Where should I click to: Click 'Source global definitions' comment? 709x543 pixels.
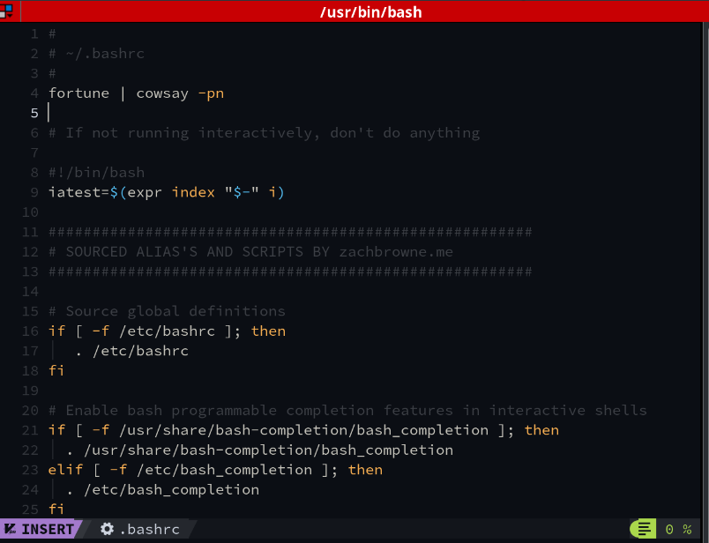click(167, 311)
